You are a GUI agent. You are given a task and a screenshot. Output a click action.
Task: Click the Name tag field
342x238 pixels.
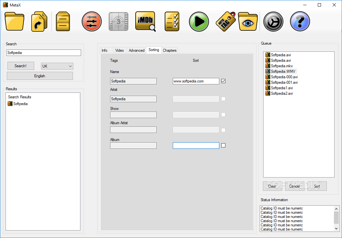click(133, 81)
